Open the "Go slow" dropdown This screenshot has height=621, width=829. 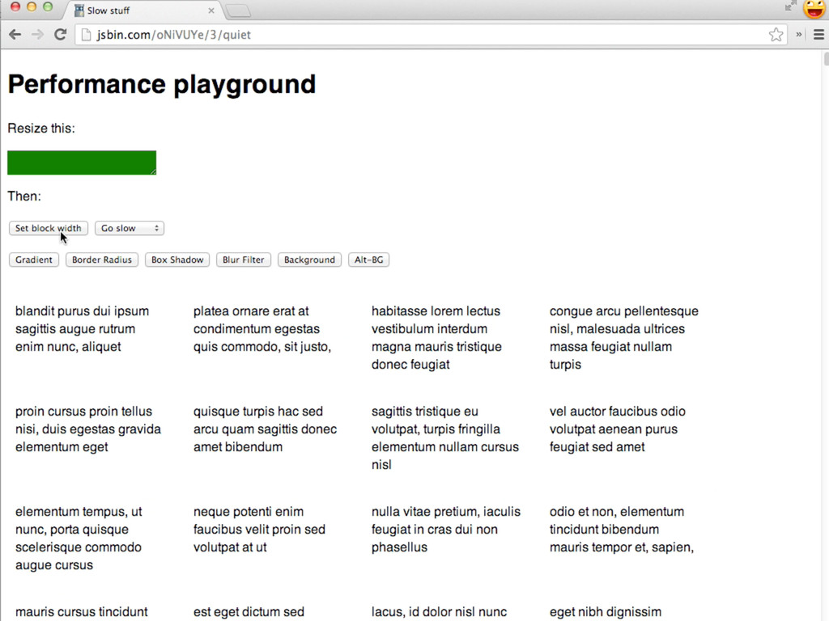point(130,229)
